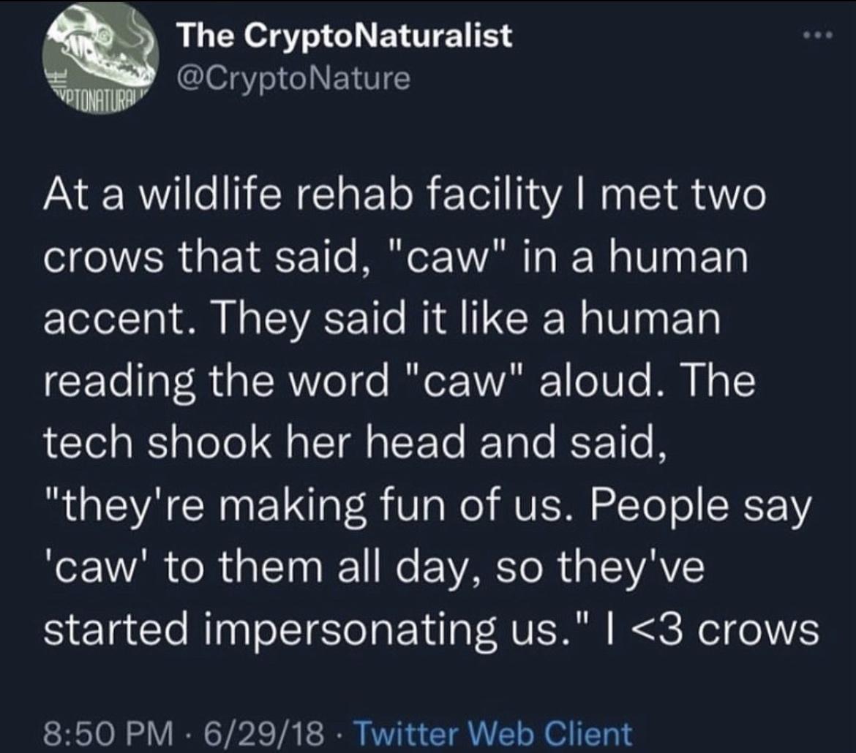Open The CryptoNaturalist display name link
This screenshot has height=753, width=856.
point(345,36)
